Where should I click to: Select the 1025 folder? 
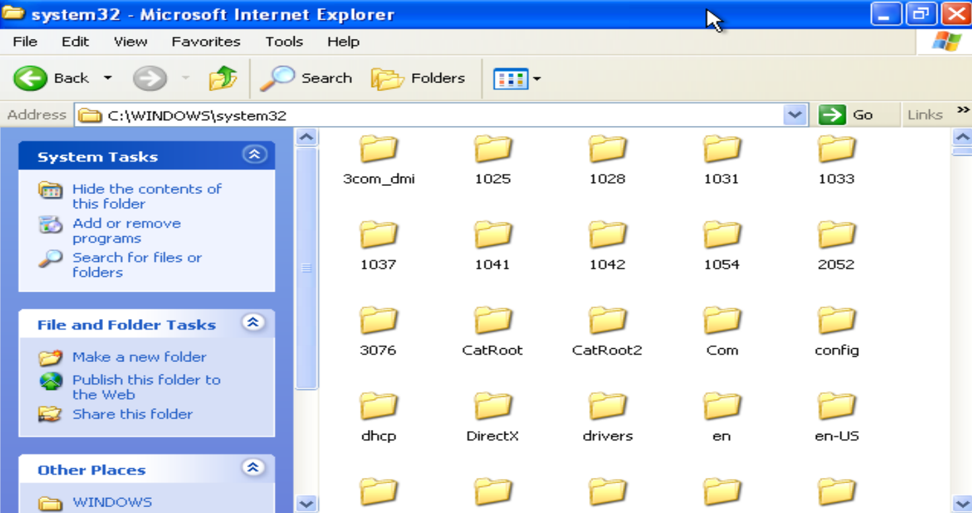point(493,160)
